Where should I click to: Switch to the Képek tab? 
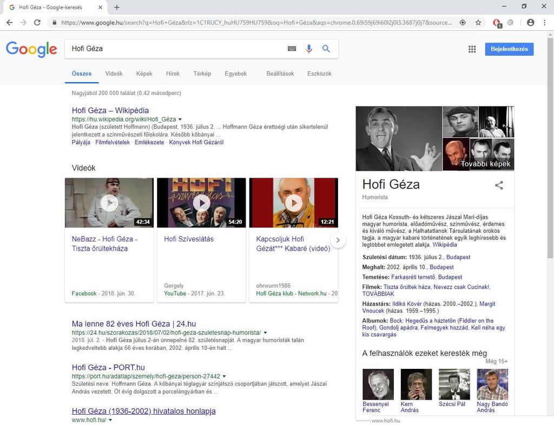point(144,74)
